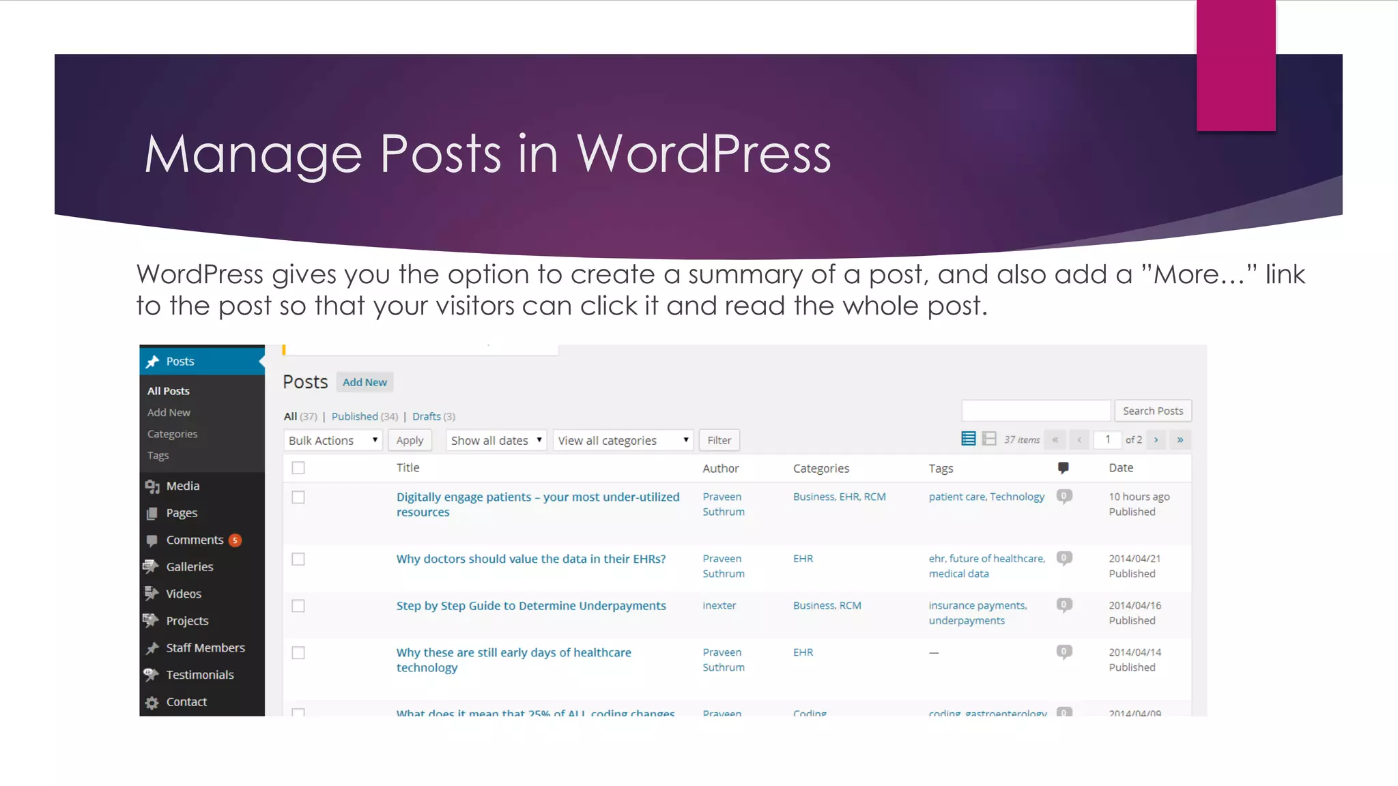The height and width of the screenshot is (786, 1398).
Task: Click the search posts text field
Action: pyautogui.click(x=1036, y=411)
